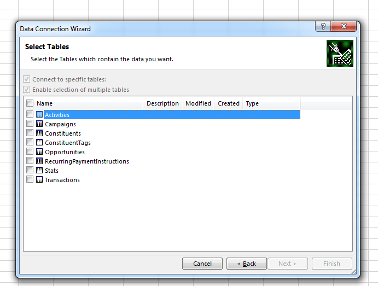Screen dimensions: 378x286
Task: Toggle the select-all checkbox in header
Action: pyautogui.click(x=30, y=103)
